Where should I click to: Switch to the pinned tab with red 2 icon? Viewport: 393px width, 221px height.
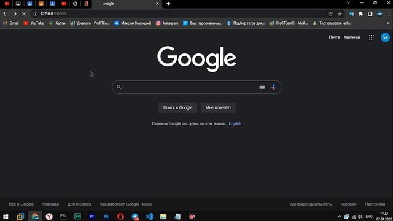(86, 4)
